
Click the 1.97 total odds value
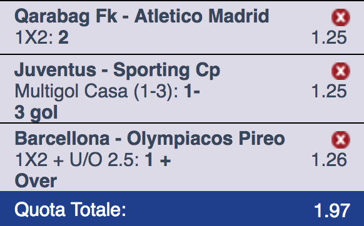click(332, 210)
